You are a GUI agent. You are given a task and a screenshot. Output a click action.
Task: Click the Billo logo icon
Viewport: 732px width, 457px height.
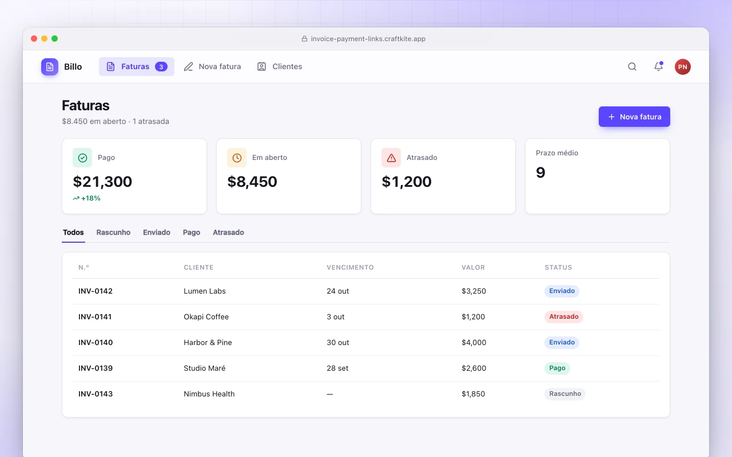tap(50, 67)
